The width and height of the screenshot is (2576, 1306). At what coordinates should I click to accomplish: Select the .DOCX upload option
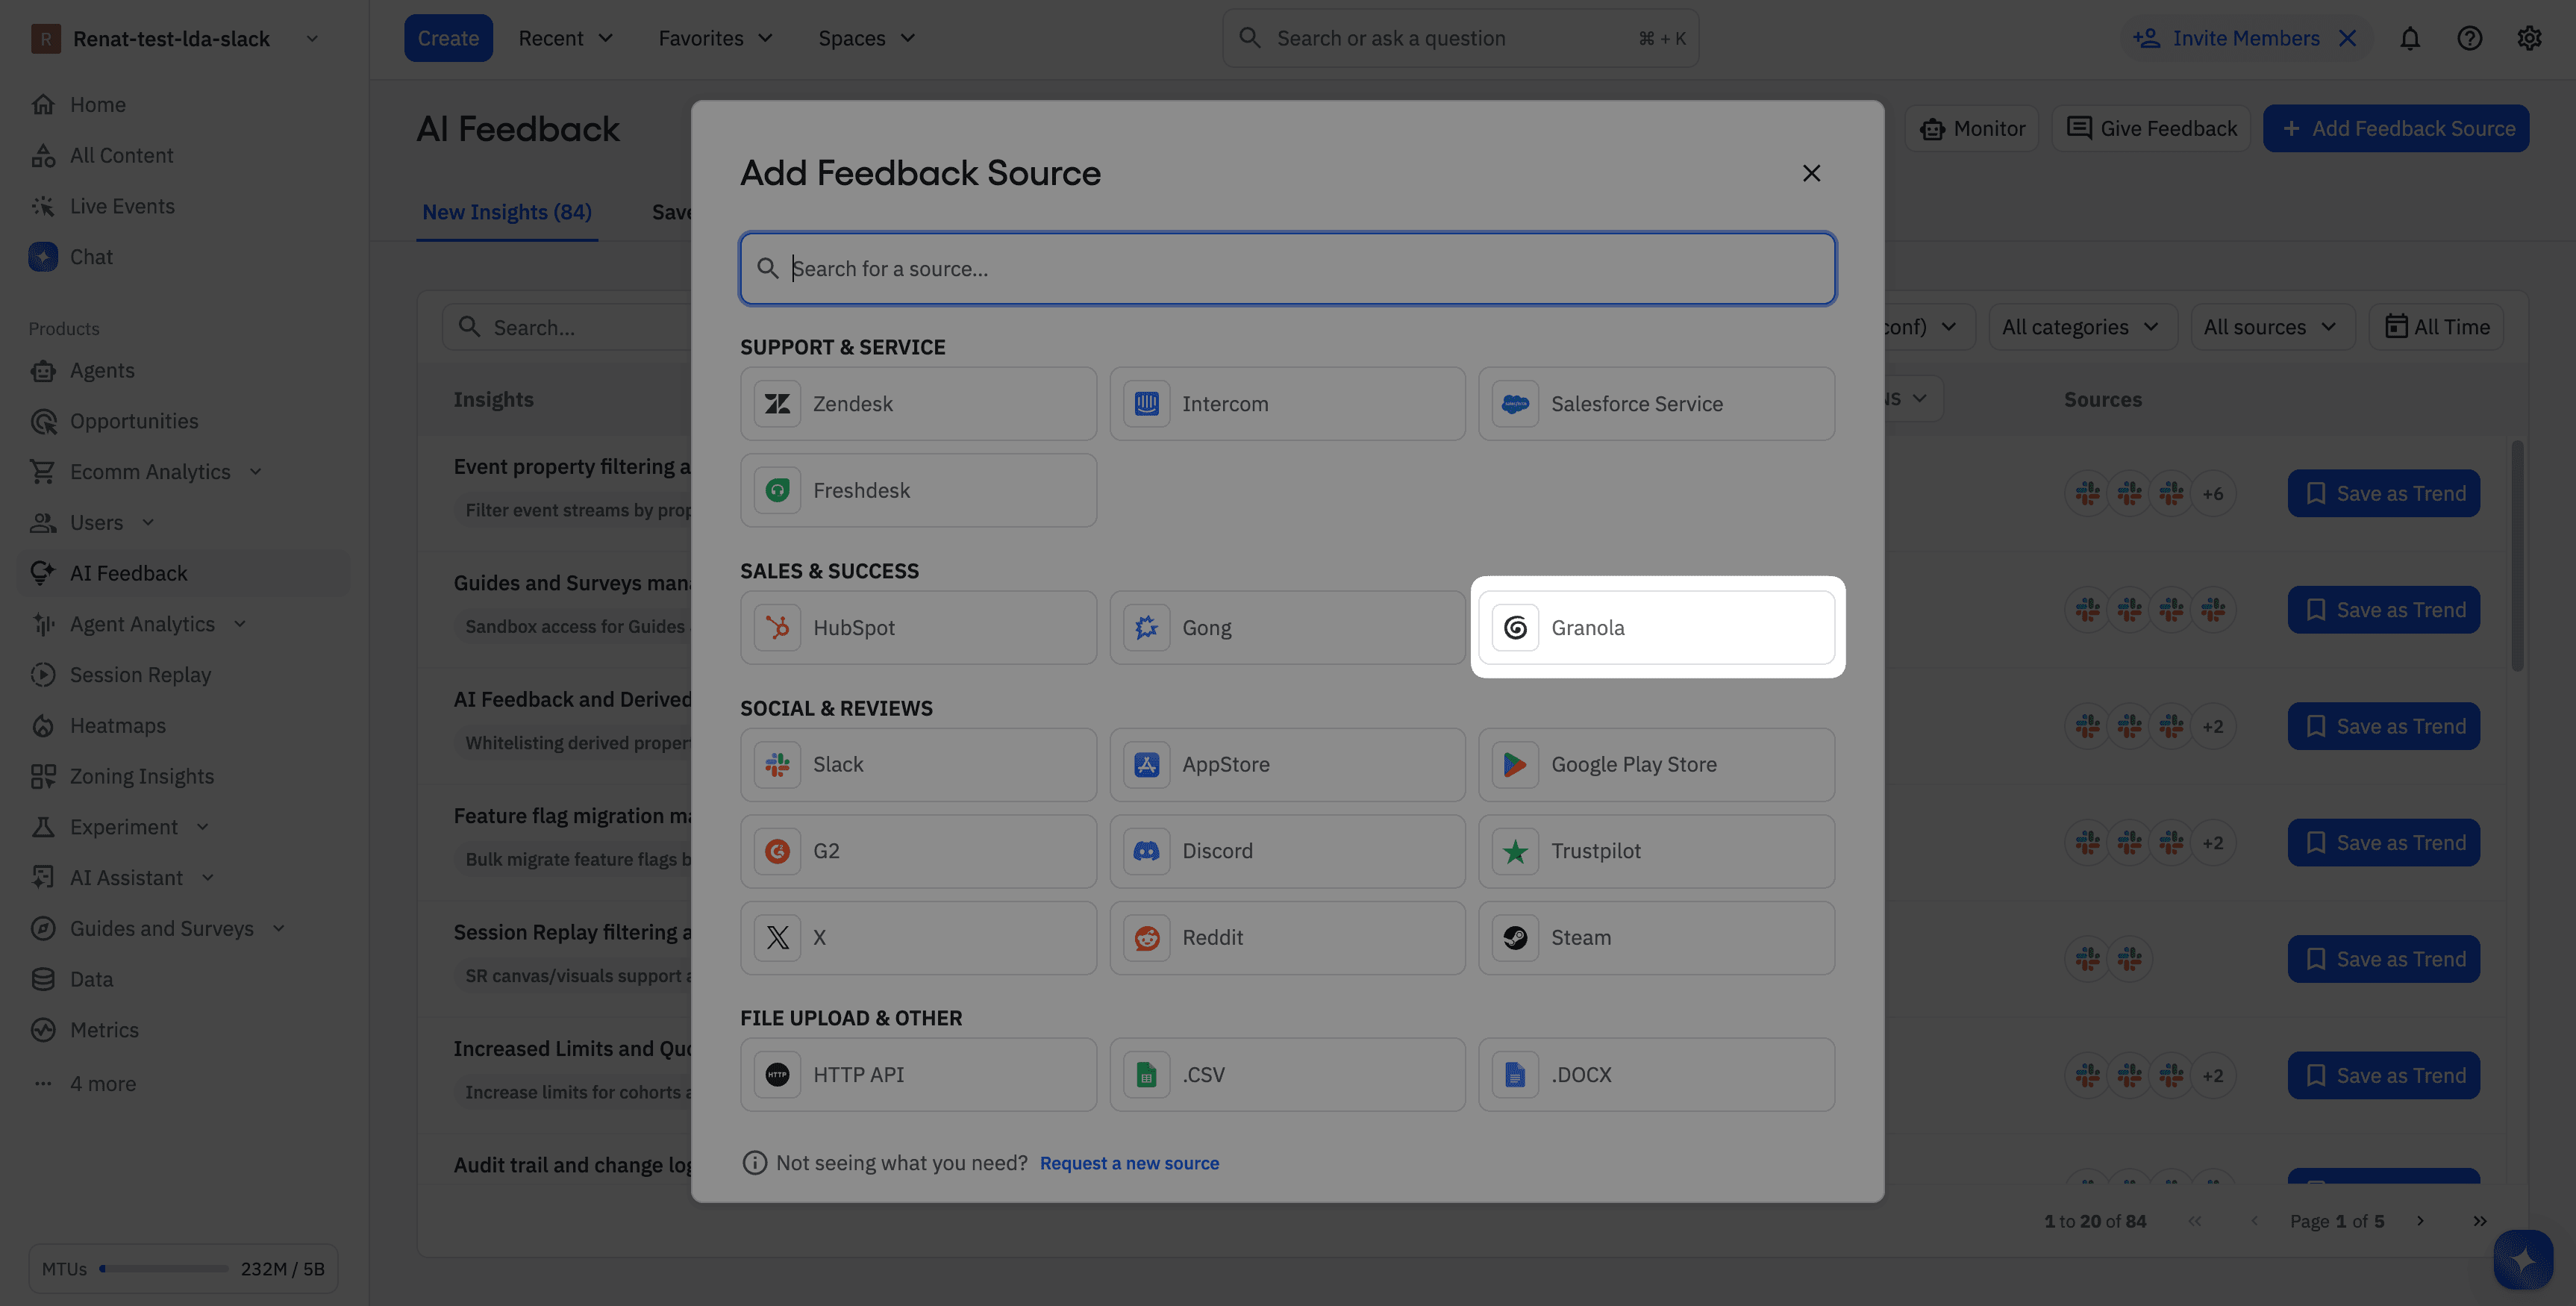1656,1075
